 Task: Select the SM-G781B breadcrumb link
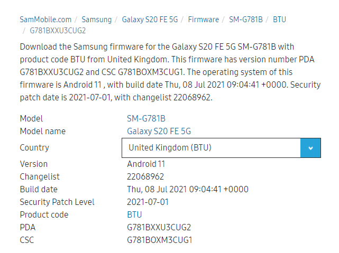tap(246, 20)
